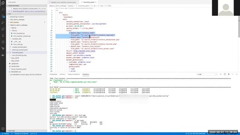Close inventory.yaml in the Open Editors list
The image size is (240, 135).
(x=9, y=11)
